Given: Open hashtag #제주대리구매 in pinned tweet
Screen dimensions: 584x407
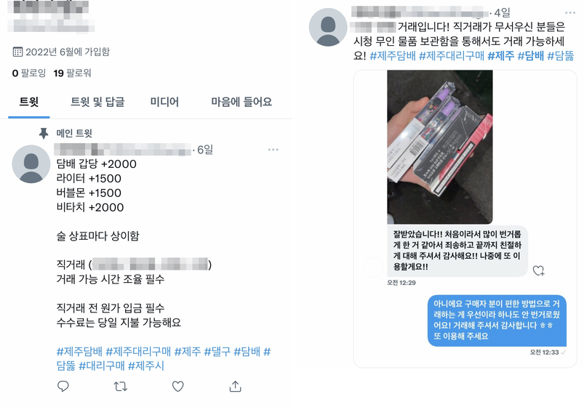Looking at the screenshot, I should click(138, 351).
